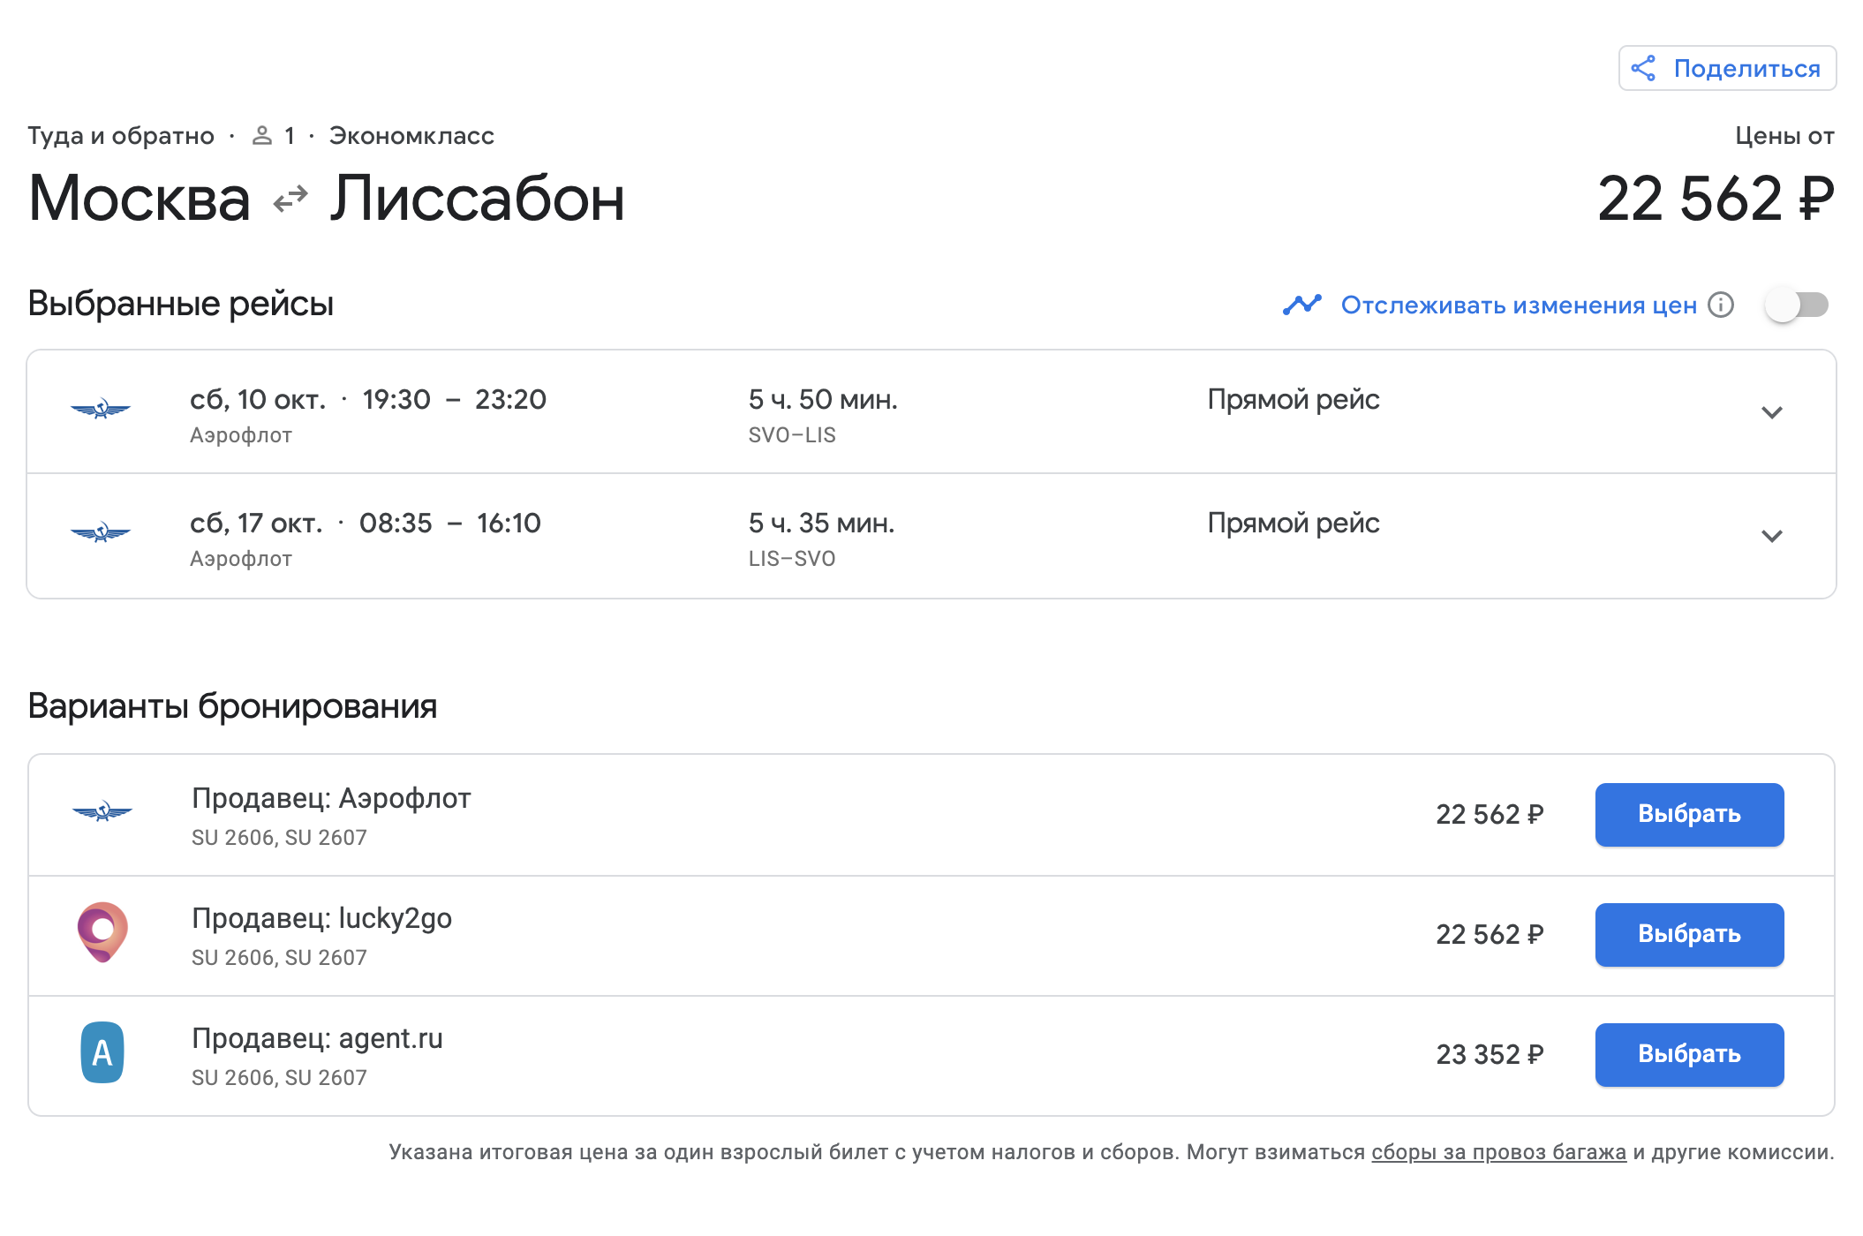The width and height of the screenshot is (1863, 1236).
Task: Click Отслеживать изменения цен label
Action: (x=1519, y=305)
